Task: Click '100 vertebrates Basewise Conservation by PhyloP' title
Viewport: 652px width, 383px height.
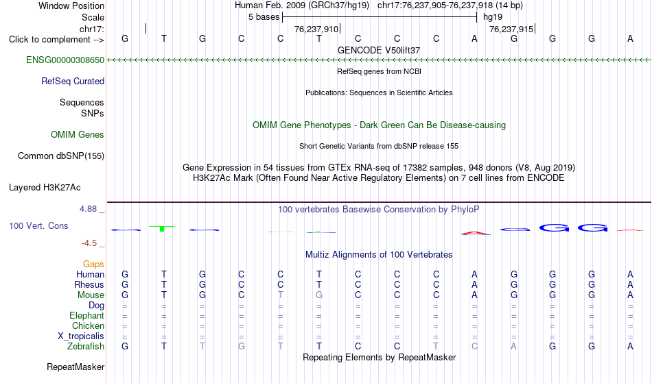Action: coord(379,210)
